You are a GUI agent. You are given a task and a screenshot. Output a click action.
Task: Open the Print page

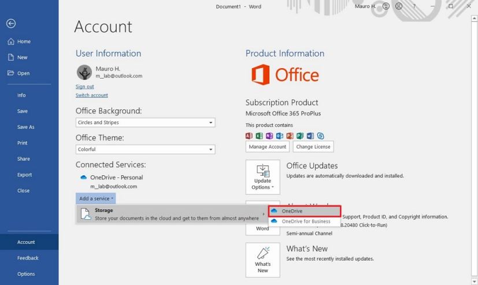pyautogui.click(x=23, y=143)
